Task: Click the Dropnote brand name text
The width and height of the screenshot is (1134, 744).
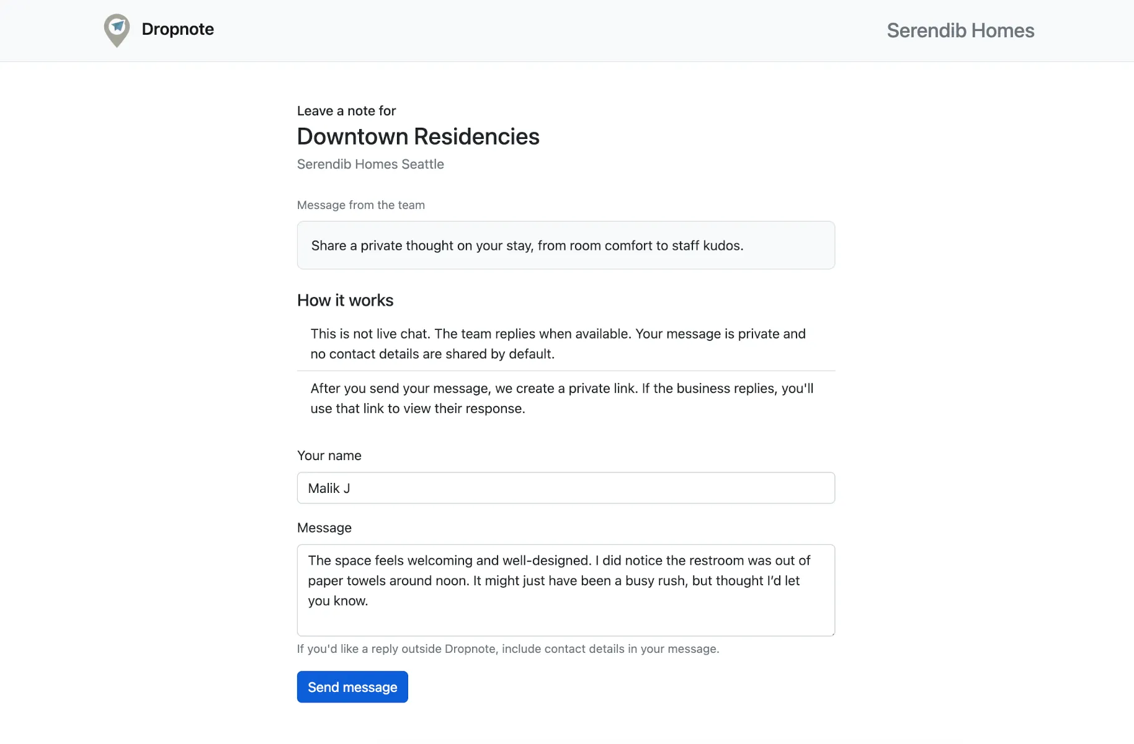Action: (x=177, y=29)
